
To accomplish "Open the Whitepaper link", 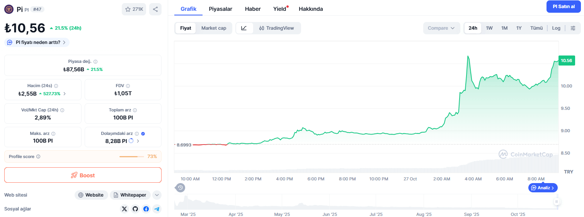I will [x=130, y=195].
